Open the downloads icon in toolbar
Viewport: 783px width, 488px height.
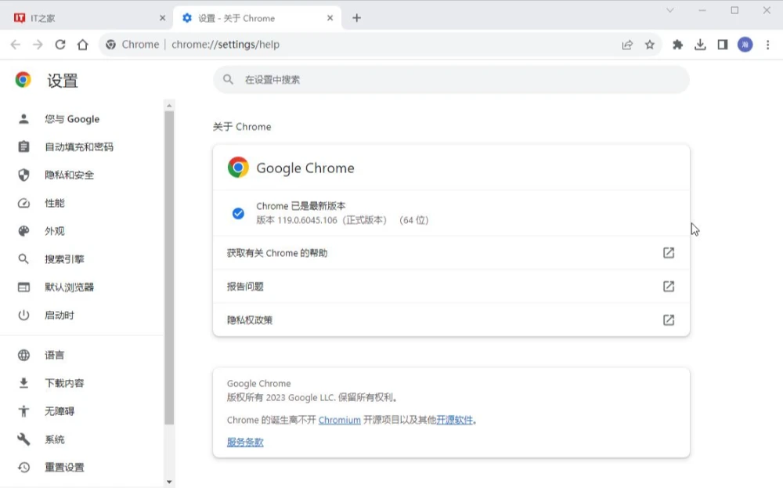click(x=700, y=45)
